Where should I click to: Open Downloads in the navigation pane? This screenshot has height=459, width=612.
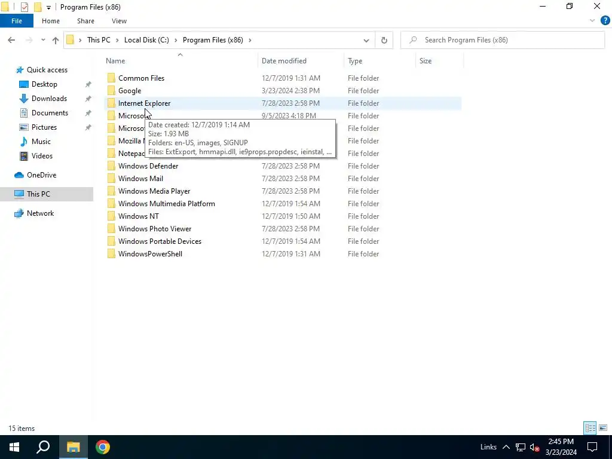click(x=49, y=99)
